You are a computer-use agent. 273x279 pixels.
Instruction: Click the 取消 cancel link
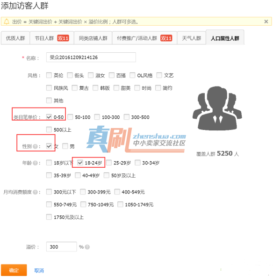(x=39, y=271)
